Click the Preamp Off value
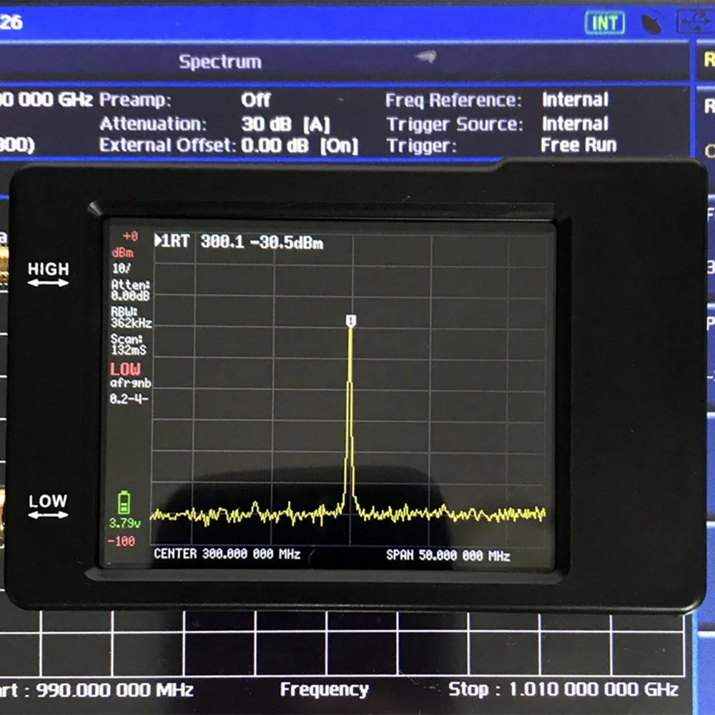The height and width of the screenshot is (715, 715). coord(256,100)
